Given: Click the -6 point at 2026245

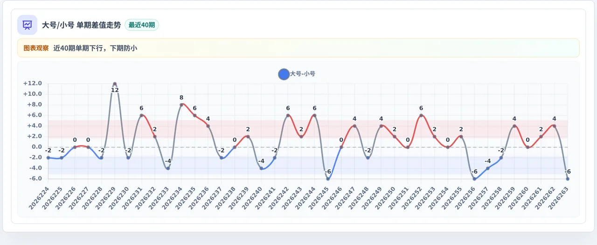Looking at the screenshot, I should click(x=328, y=179).
